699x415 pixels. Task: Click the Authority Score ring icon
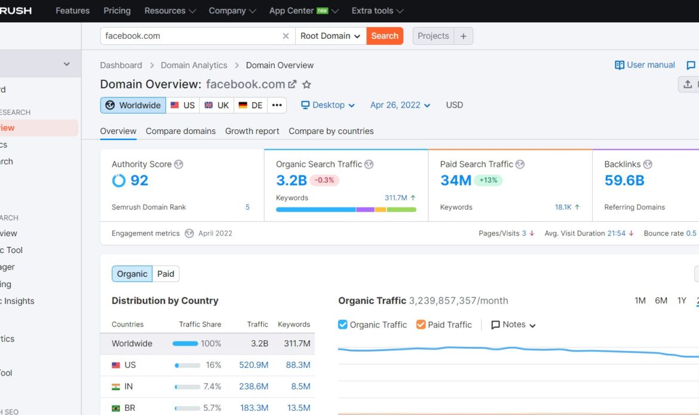[118, 180]
